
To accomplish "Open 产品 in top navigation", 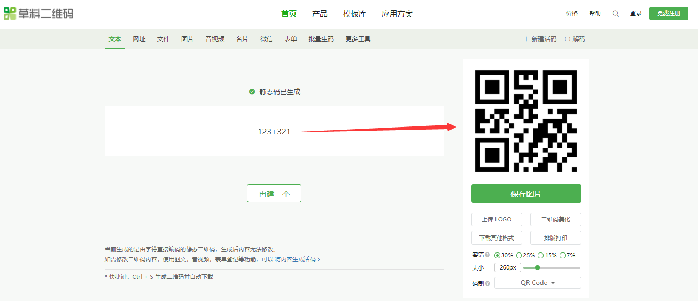I will pos(320,14).
